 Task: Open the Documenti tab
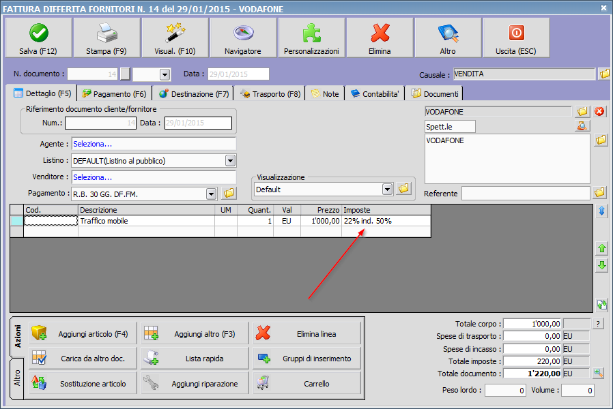click(435, 94)
